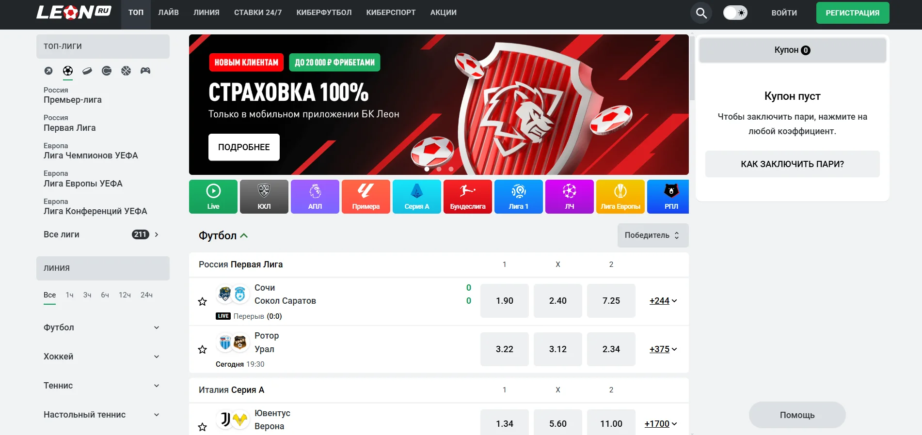922x435 pixels.
Task: Open the Live green tile
Action: pos(213,196)
